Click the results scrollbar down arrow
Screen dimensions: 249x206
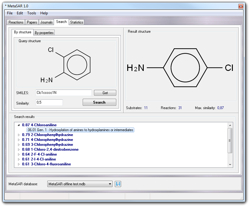230,165
